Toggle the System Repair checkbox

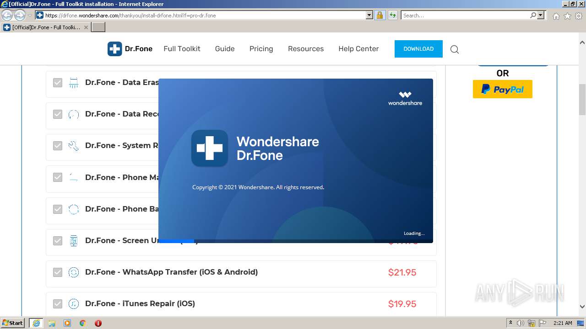pyautogui.click(x=58, y=146)
